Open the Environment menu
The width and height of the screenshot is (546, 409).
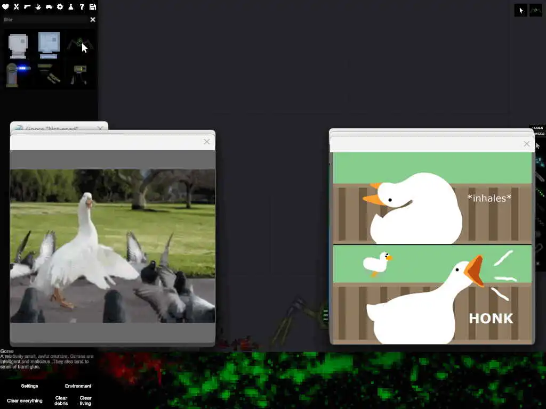78,386
